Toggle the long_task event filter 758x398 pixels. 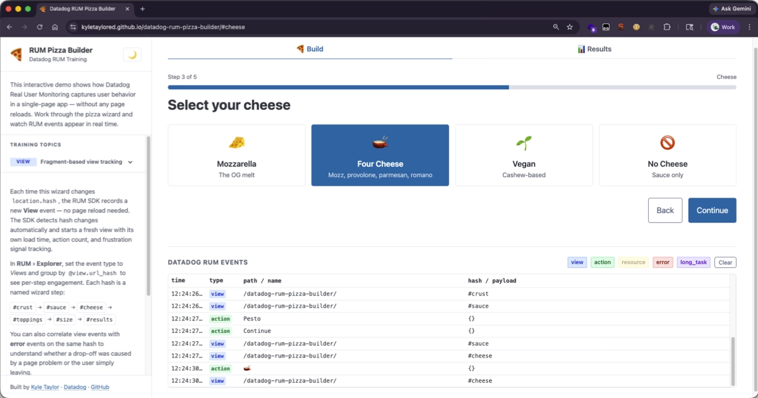[x=694, y=262]
